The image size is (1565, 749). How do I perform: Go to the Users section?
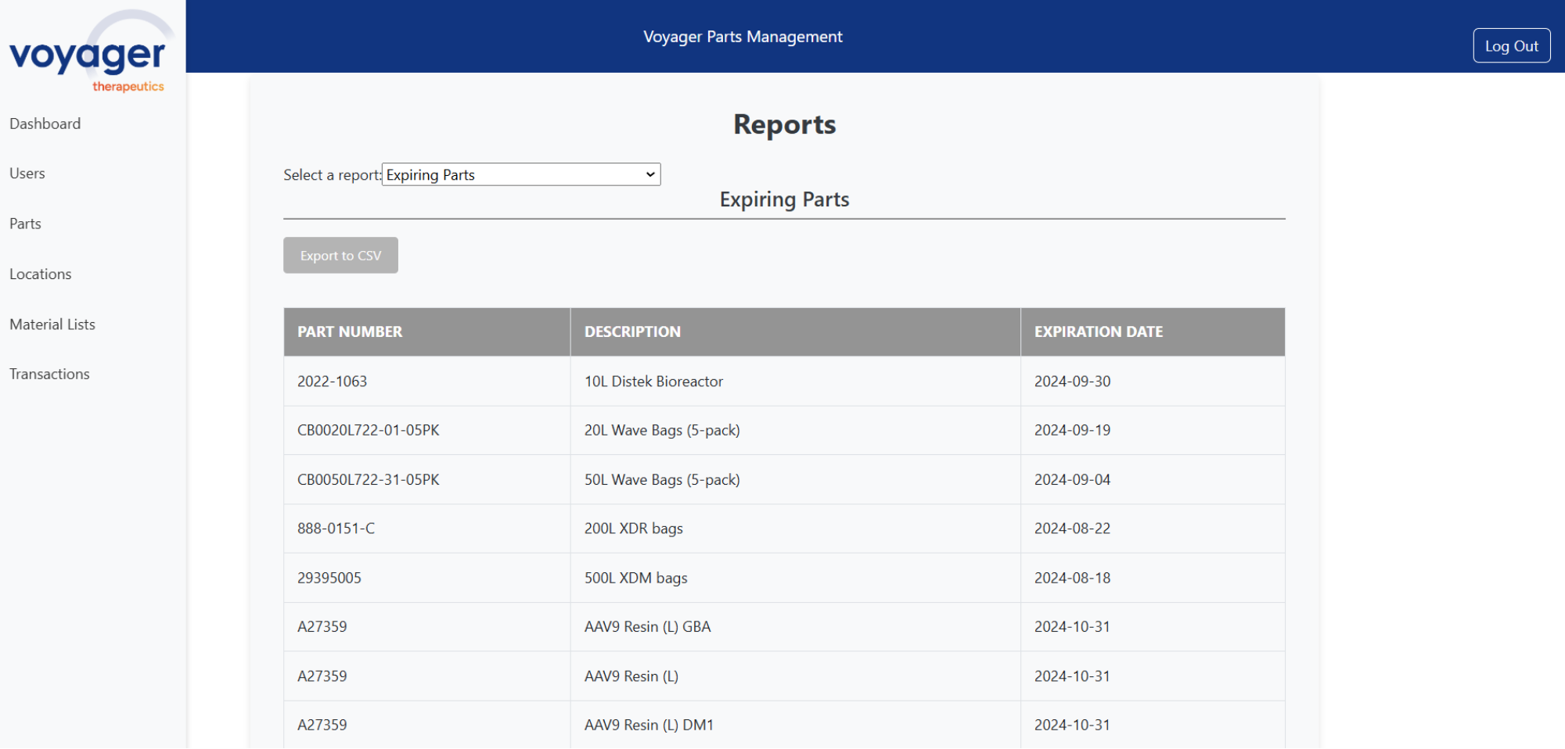(27, 174)
